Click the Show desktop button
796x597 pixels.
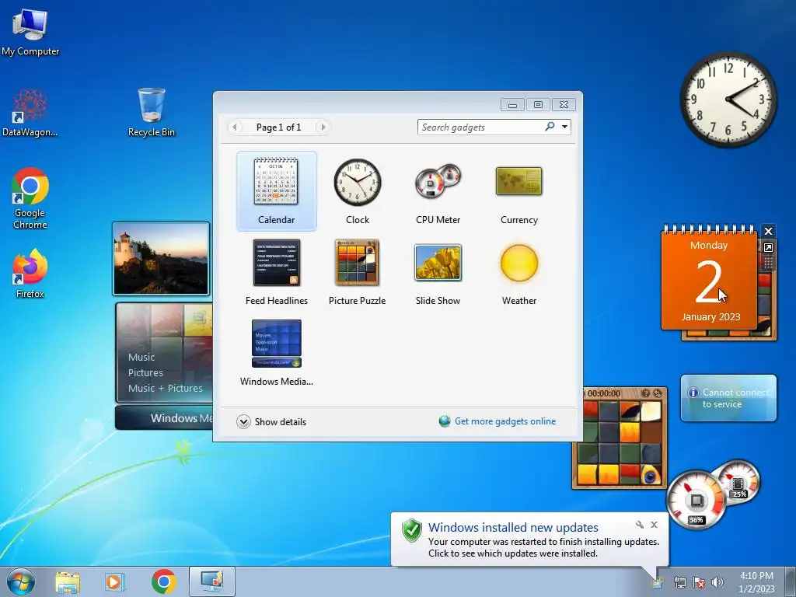point(791,581)
